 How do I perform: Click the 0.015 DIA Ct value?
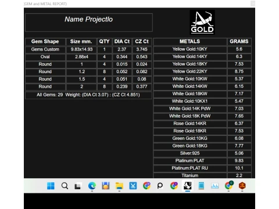pyautogui.click(x=122, y=64)
